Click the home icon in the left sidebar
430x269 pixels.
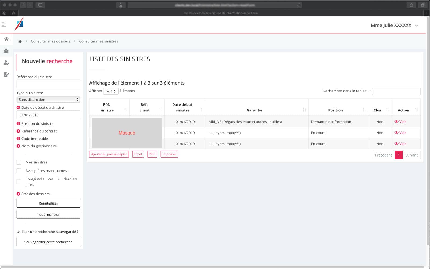[x=6, y=39]
